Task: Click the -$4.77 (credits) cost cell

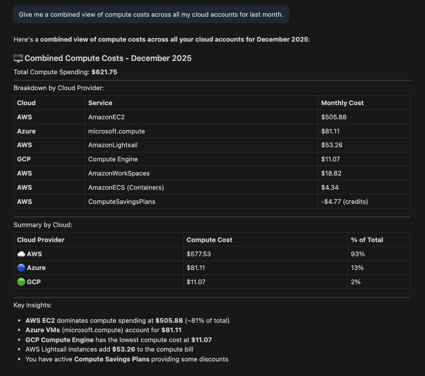Action: tap(344, 201)
